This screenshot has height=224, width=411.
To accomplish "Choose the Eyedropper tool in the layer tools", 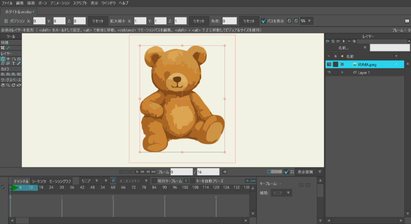I will coord(18,63).
